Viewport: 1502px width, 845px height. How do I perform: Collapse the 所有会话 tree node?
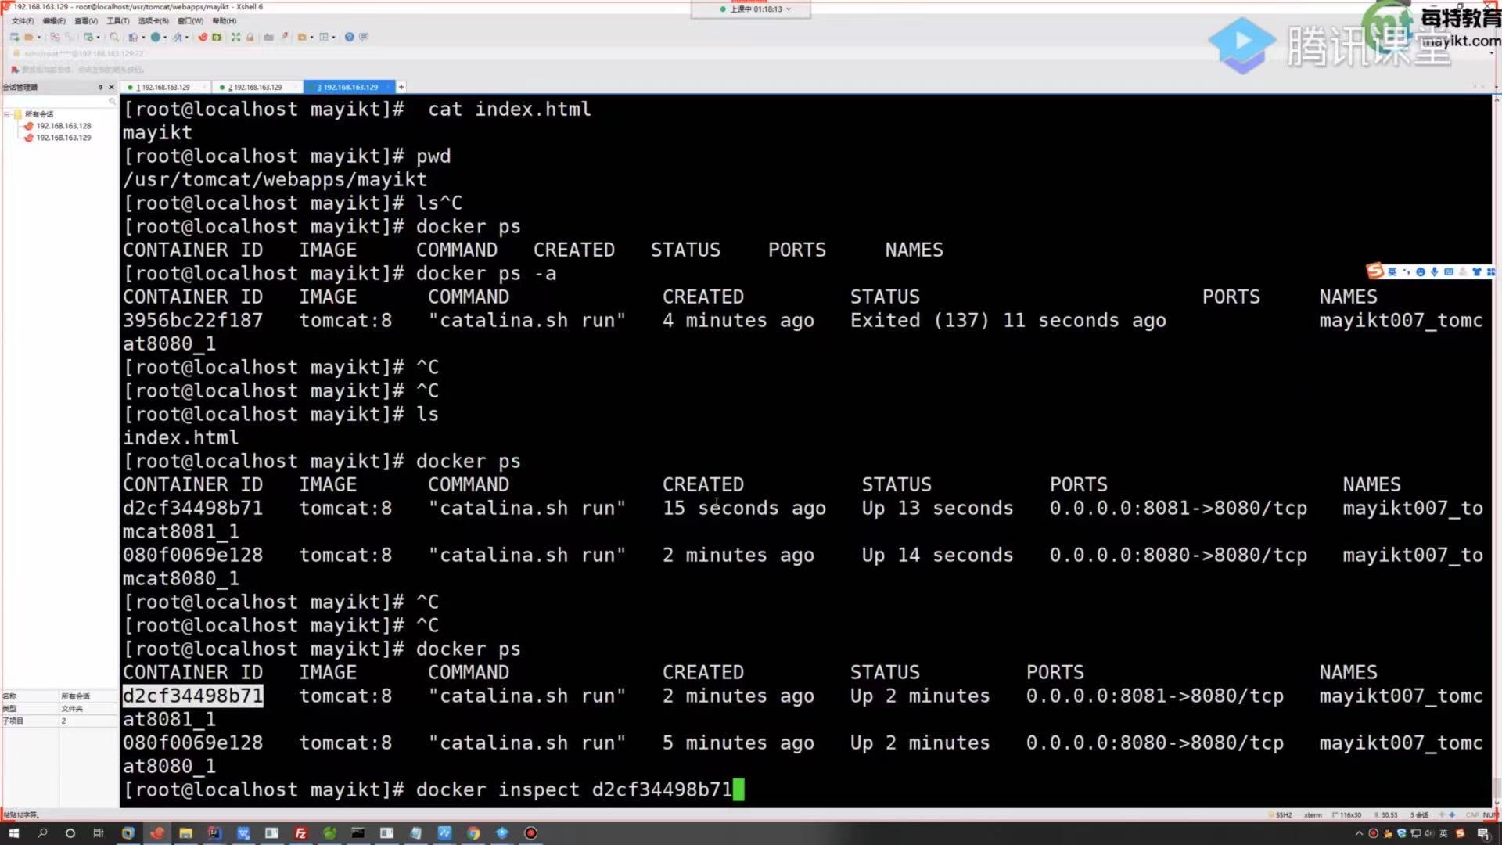7,114
